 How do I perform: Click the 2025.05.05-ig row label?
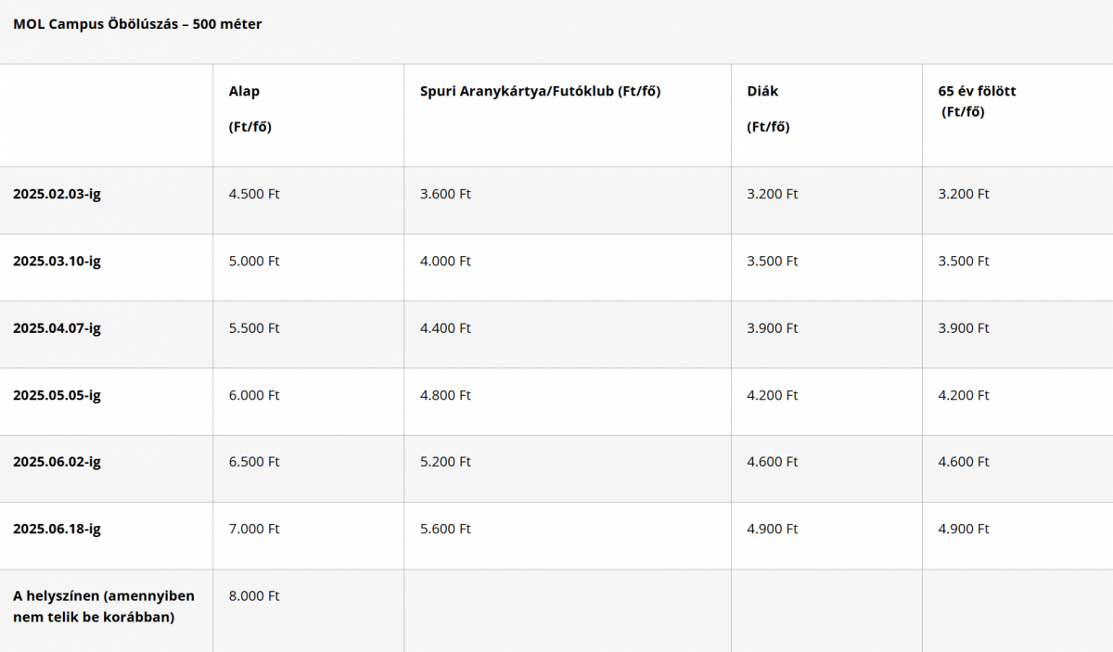57,395
